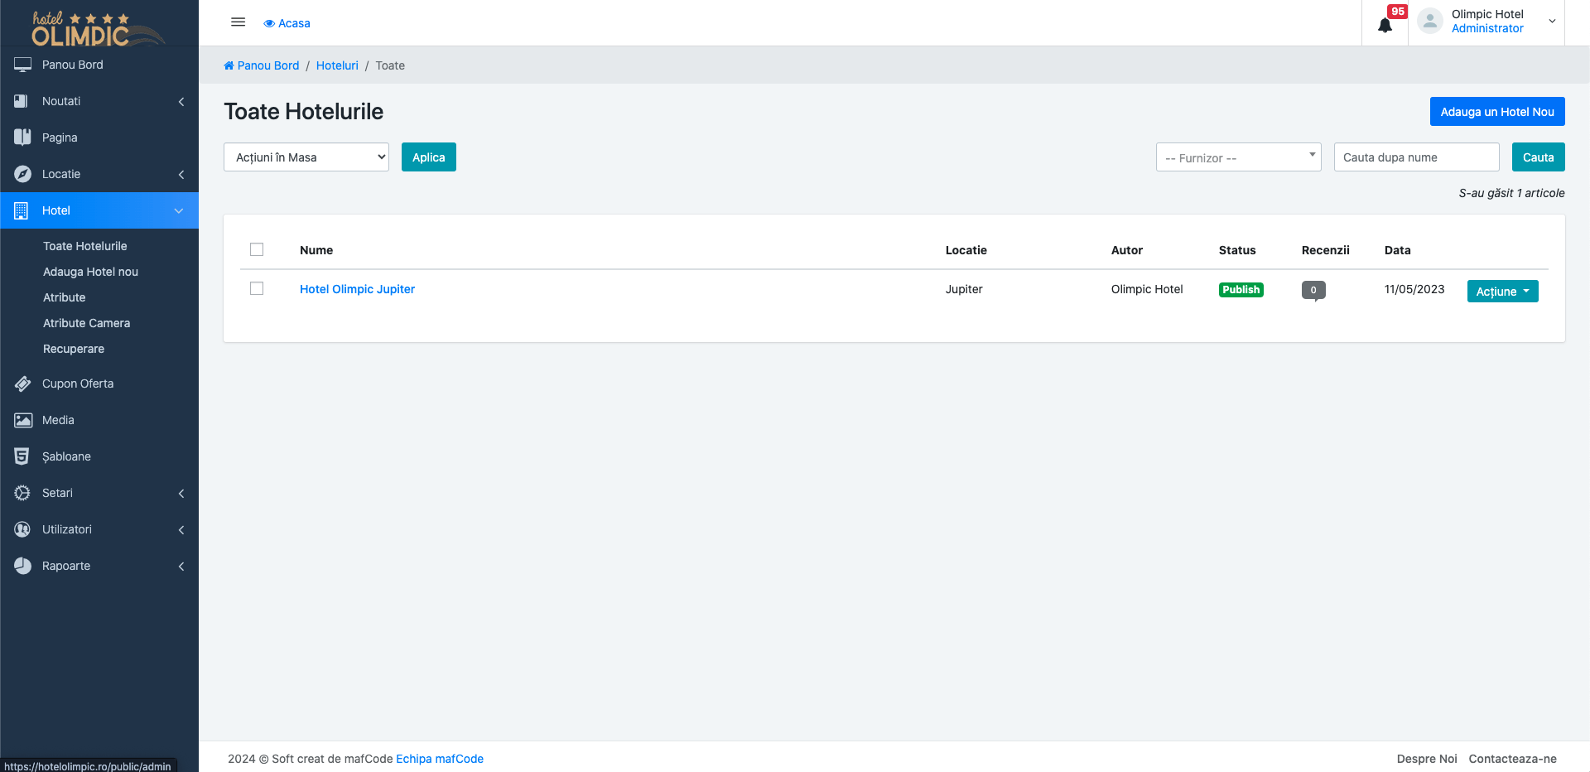This screenshot has height=772, width=1590.
Task: Click the Utilizatori users icon
Action: tap(22, 529)
